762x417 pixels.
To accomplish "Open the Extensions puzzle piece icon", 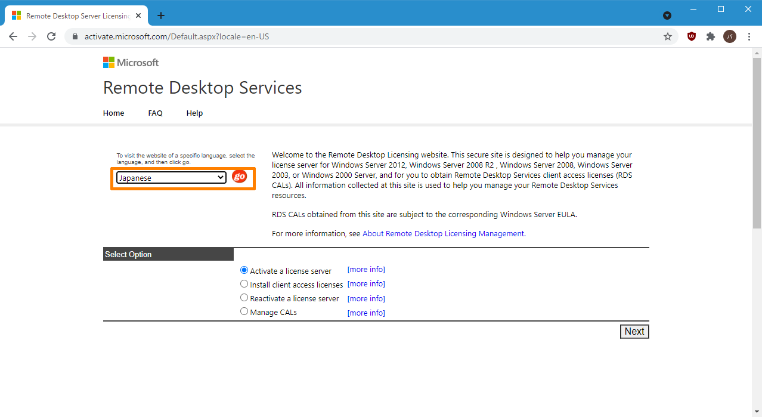I will point(711,36).
